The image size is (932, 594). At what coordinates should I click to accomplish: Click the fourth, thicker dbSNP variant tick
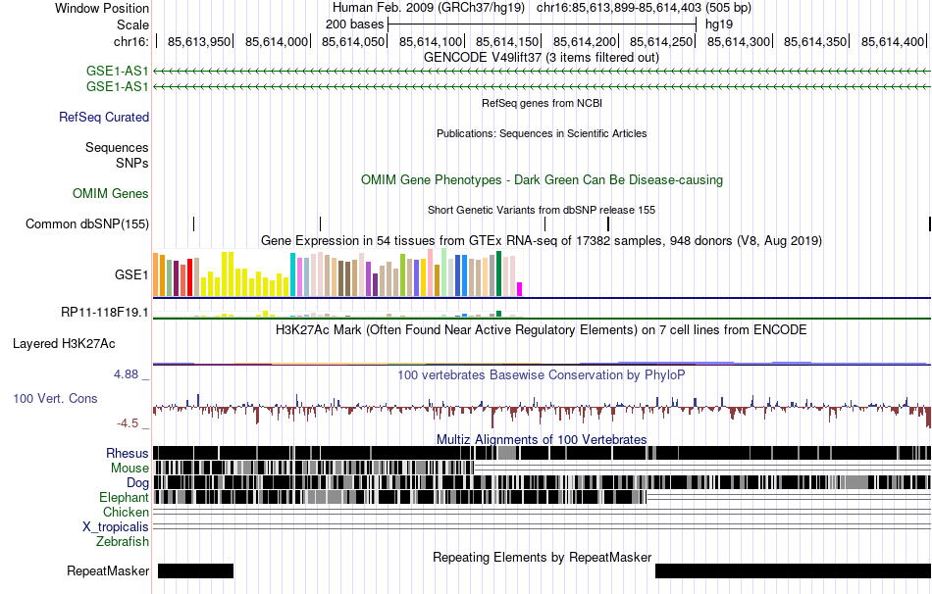608,223
